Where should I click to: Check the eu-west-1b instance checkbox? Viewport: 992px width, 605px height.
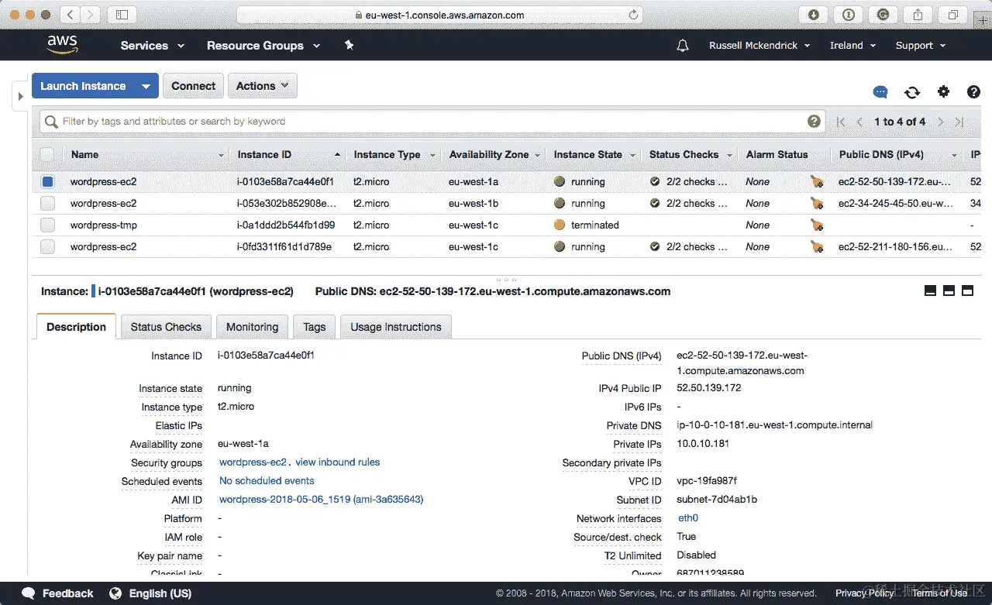tap(47, 204)
